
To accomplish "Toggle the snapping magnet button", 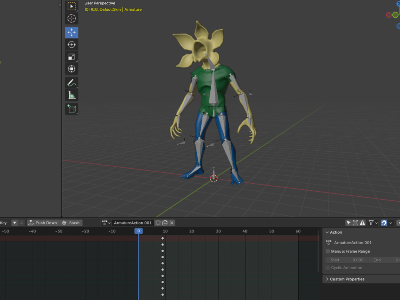I will [384, 223].
